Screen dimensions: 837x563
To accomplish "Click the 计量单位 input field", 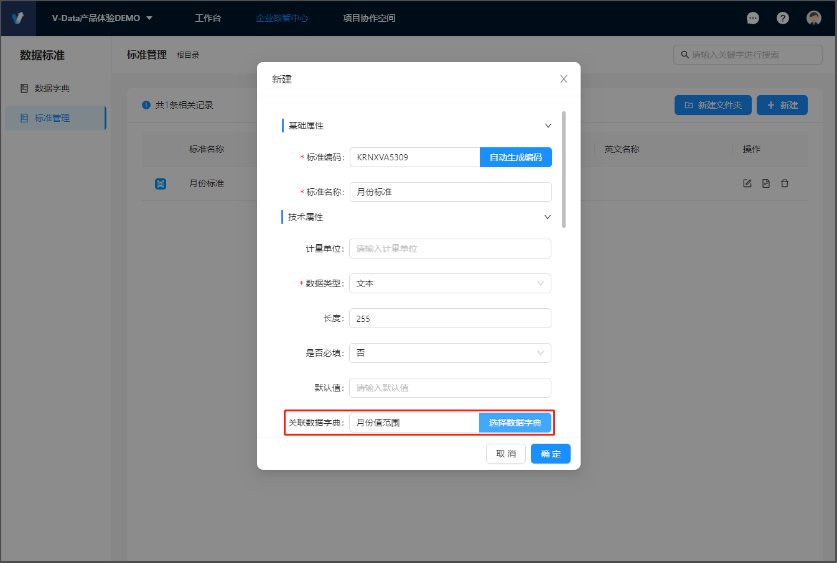I will click(x=450, y=249).
